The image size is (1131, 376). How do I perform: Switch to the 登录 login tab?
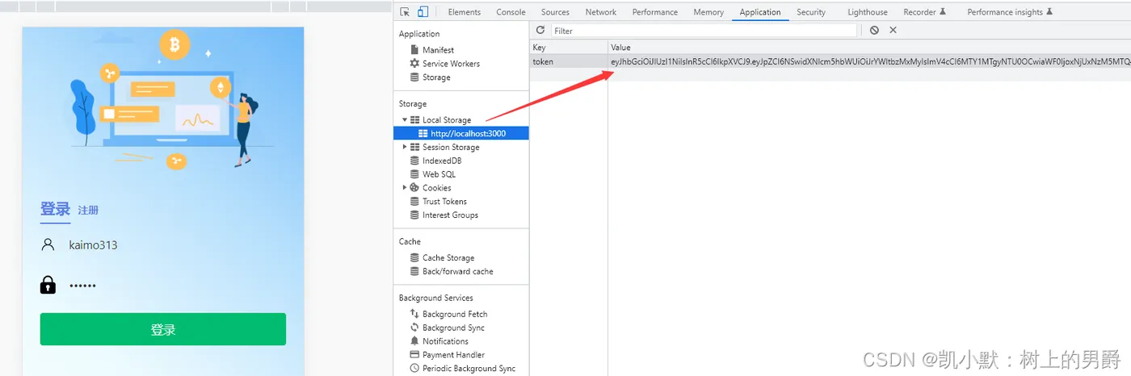(x=55, y=210)
